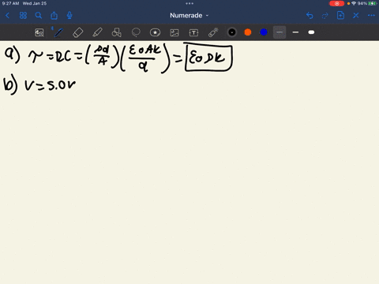Select the laser pointer tool
379x284 pixels.
[x=213, y=32]
